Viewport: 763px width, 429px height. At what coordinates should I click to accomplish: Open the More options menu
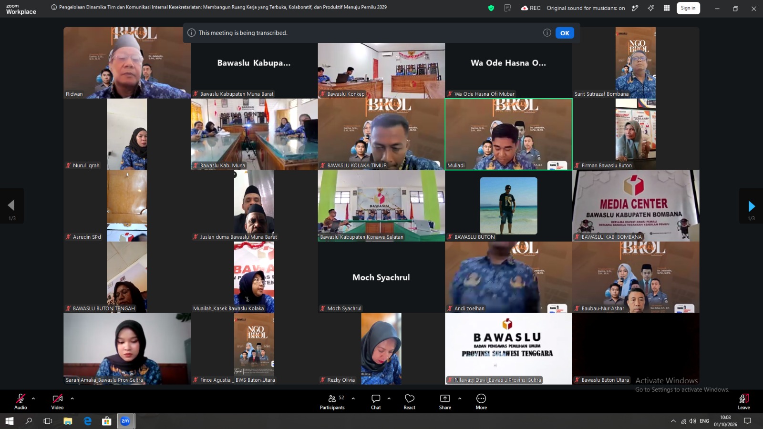(x=481, y=401)
